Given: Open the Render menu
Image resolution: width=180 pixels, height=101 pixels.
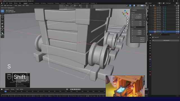Looking at the screenshot, I should tap(11, 3).
